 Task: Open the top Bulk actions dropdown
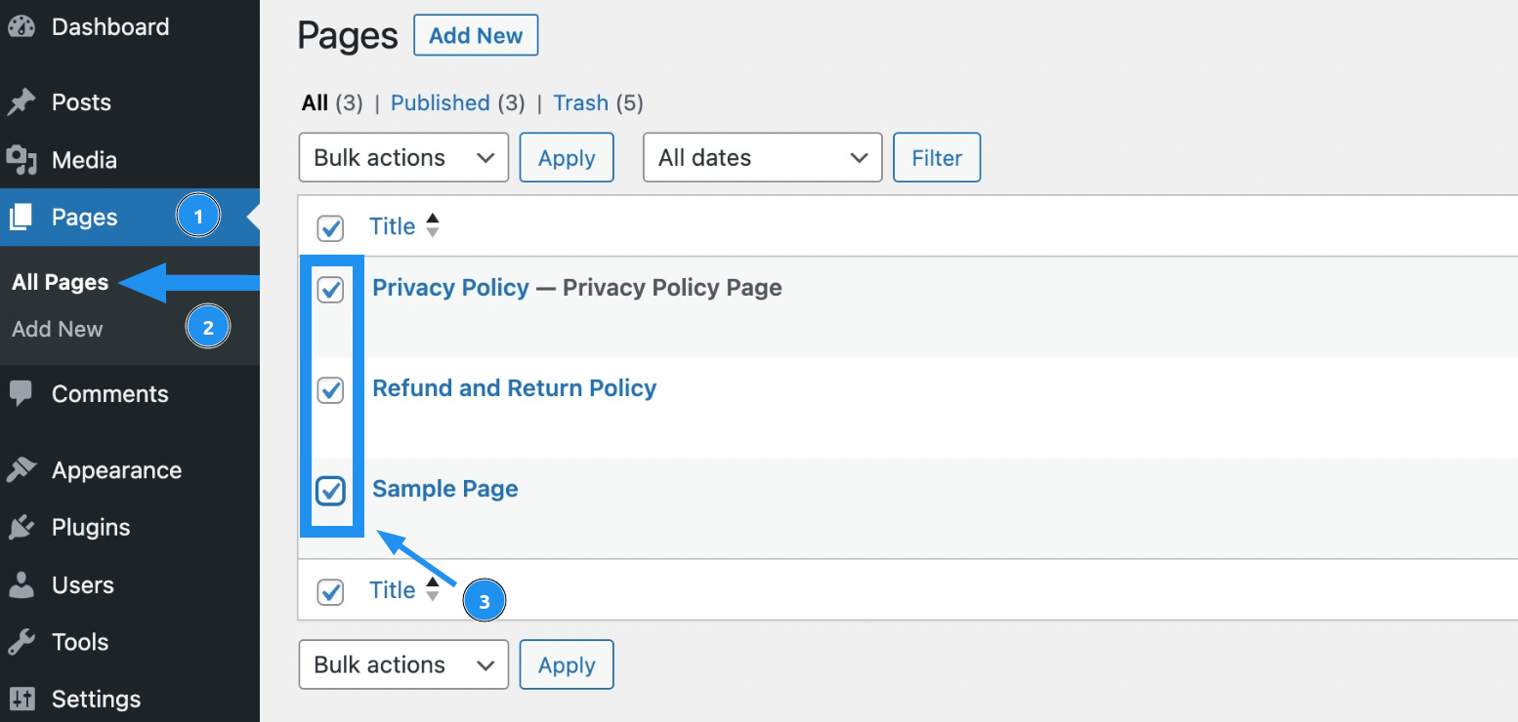(403, 158)
